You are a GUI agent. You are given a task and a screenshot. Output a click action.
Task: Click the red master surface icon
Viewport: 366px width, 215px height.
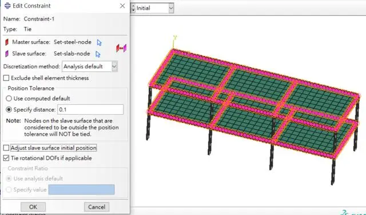pyautogui.click(x=7, y=42)
